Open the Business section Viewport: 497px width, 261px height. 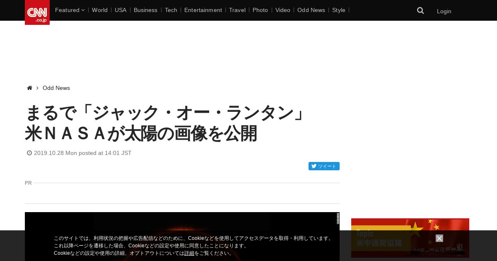click(x=145, y=10)
